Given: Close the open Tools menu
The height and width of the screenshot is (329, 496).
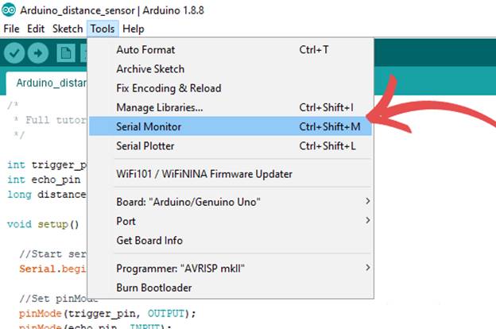Looking at the screenshot, I should 103,29.
